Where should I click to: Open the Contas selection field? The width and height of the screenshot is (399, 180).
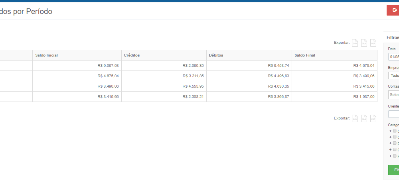(x=393, y=95)
